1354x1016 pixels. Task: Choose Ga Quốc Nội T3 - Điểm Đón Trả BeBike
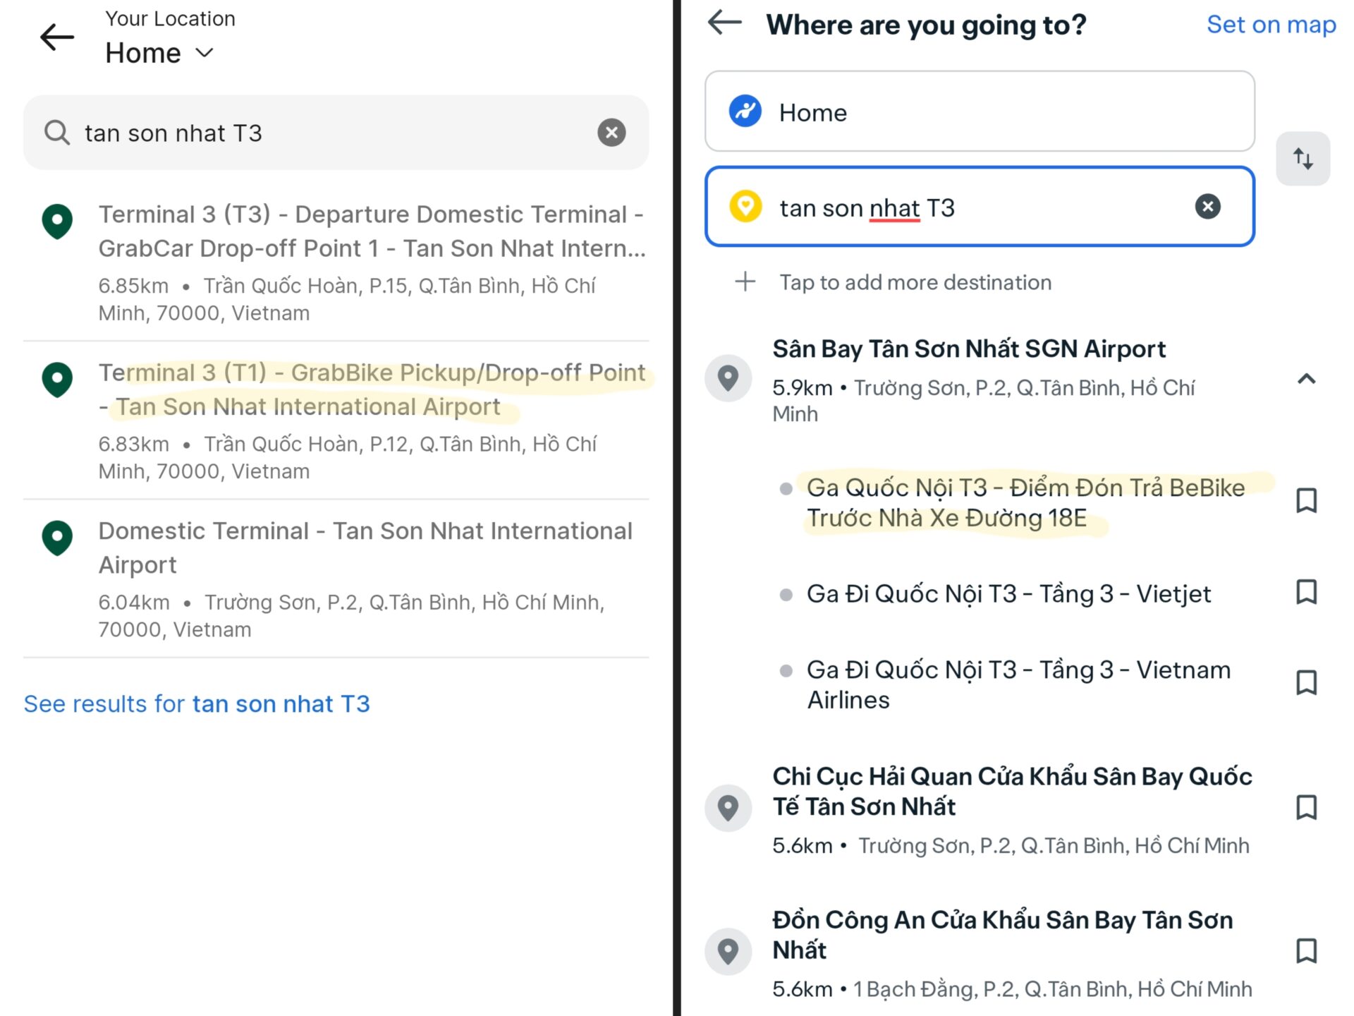pos(1026,502)
